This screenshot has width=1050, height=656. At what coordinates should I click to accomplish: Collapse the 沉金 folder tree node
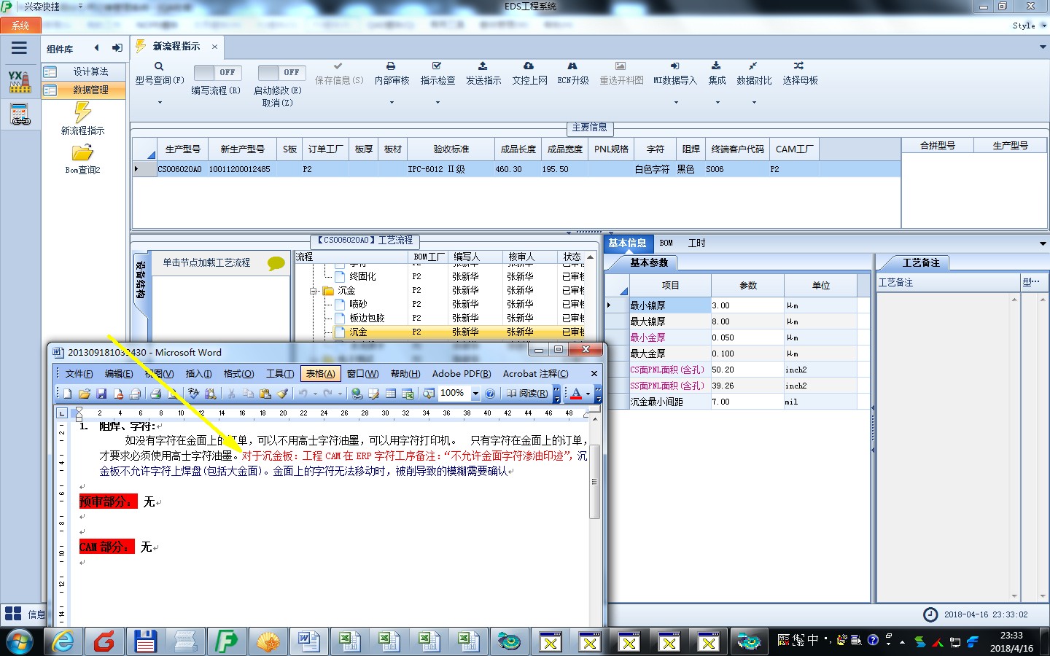(x=314, y=291)
